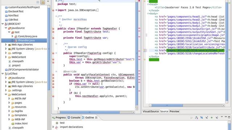Open the project explorer view menu arrow
Screen dimensions: 232x130
tap(48, 1)
